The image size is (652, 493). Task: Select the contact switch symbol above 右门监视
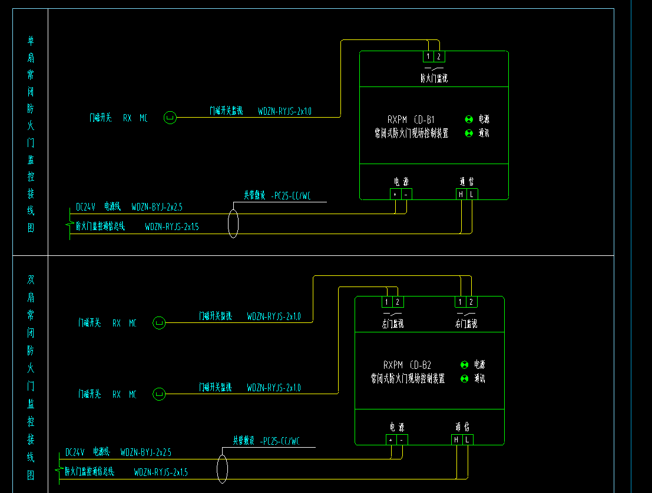pyautogui.click(x=466, y=313)
